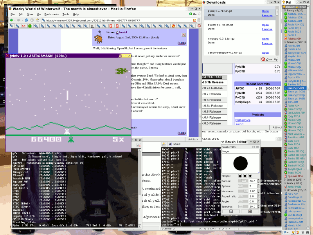Open the Brush Editor tab menu arrow
This screenshot has height=235, width=313.
[253, 146]
